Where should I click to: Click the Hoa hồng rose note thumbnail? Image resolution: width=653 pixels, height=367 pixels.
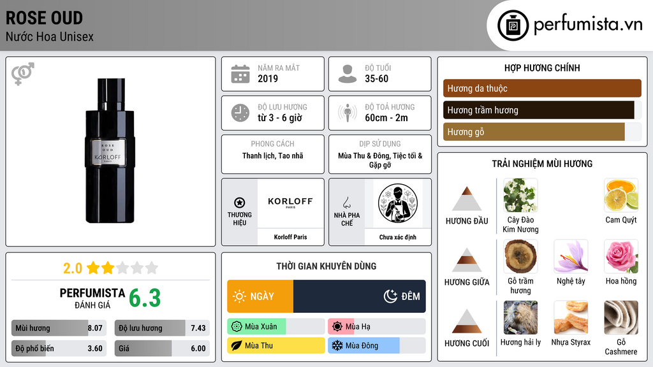coord(621,257)
